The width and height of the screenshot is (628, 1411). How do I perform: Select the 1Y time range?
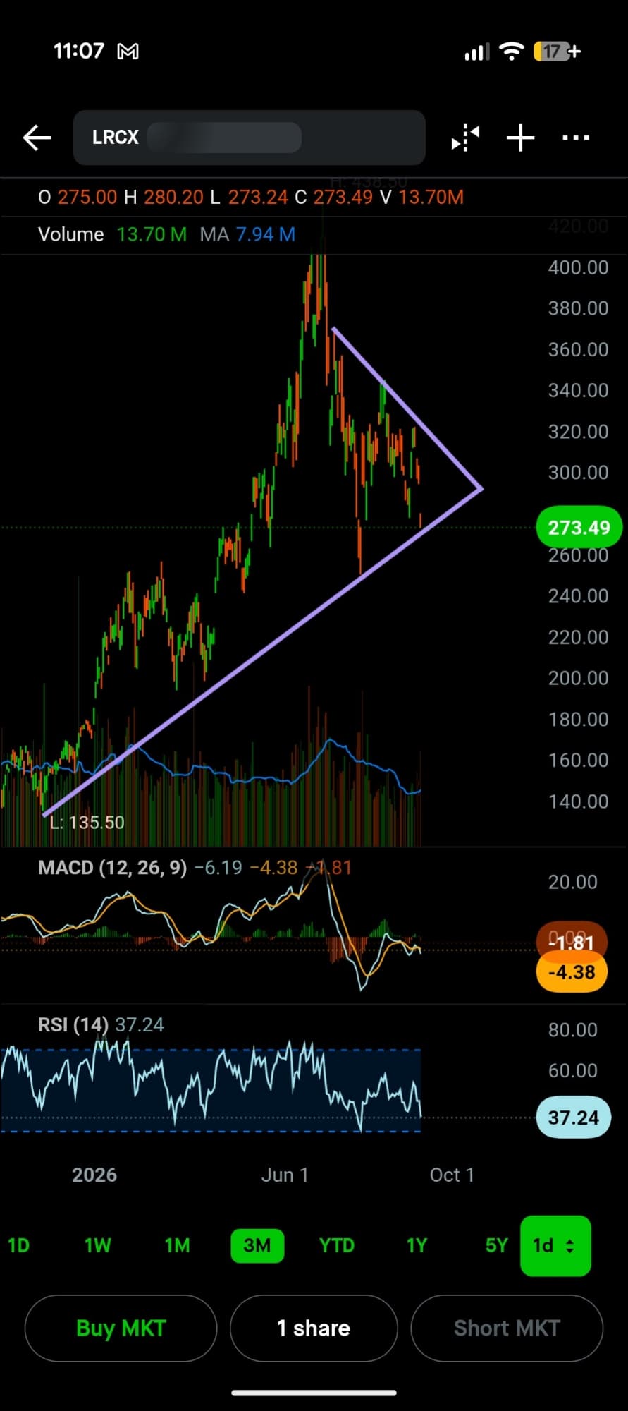pyautogui.click(x=417, y=1245)
